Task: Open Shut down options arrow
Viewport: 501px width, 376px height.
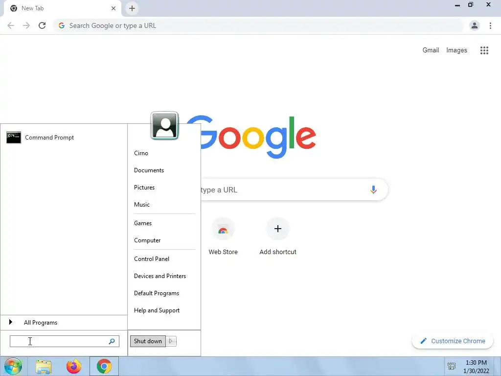Action: 171,341
